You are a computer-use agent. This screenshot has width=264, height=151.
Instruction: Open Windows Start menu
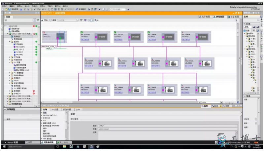(x=4, y=147)
